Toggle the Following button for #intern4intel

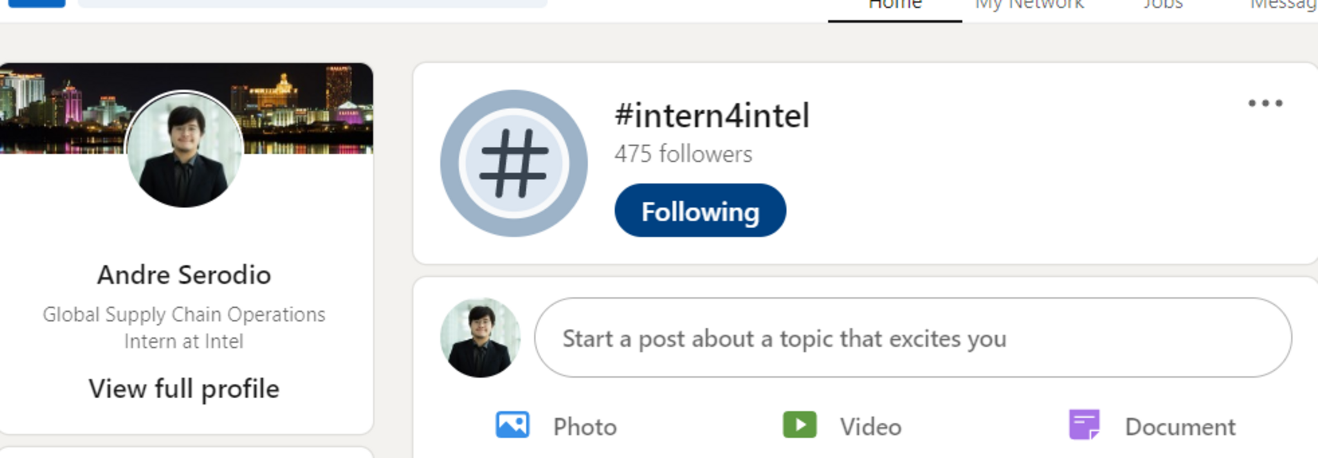(700, 211)
